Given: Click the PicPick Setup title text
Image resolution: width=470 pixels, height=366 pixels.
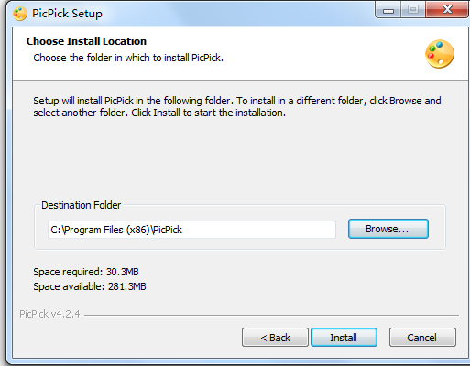Looking at the screenshot, I should click(67, 14).
